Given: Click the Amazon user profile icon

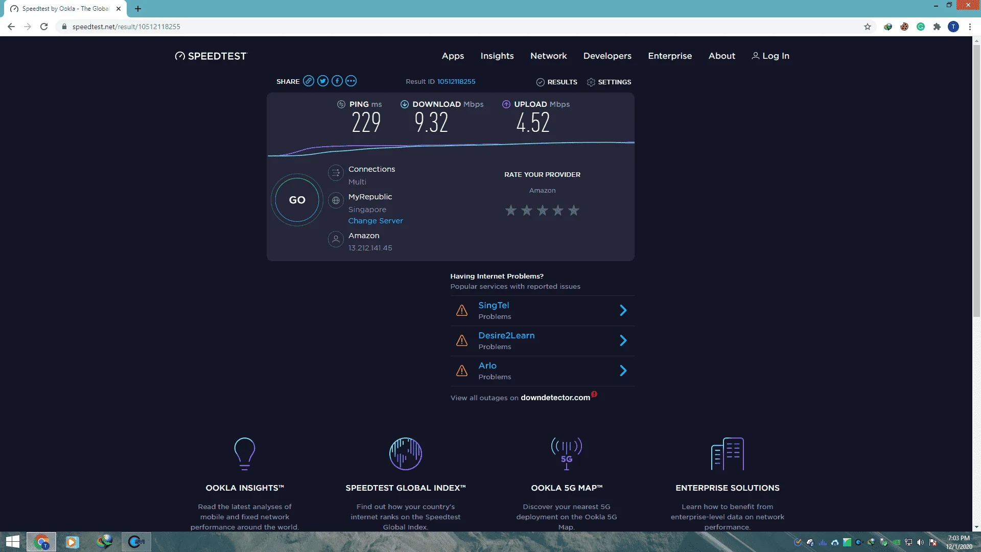Looking at the screenshot, I should (x=336, y=239).
